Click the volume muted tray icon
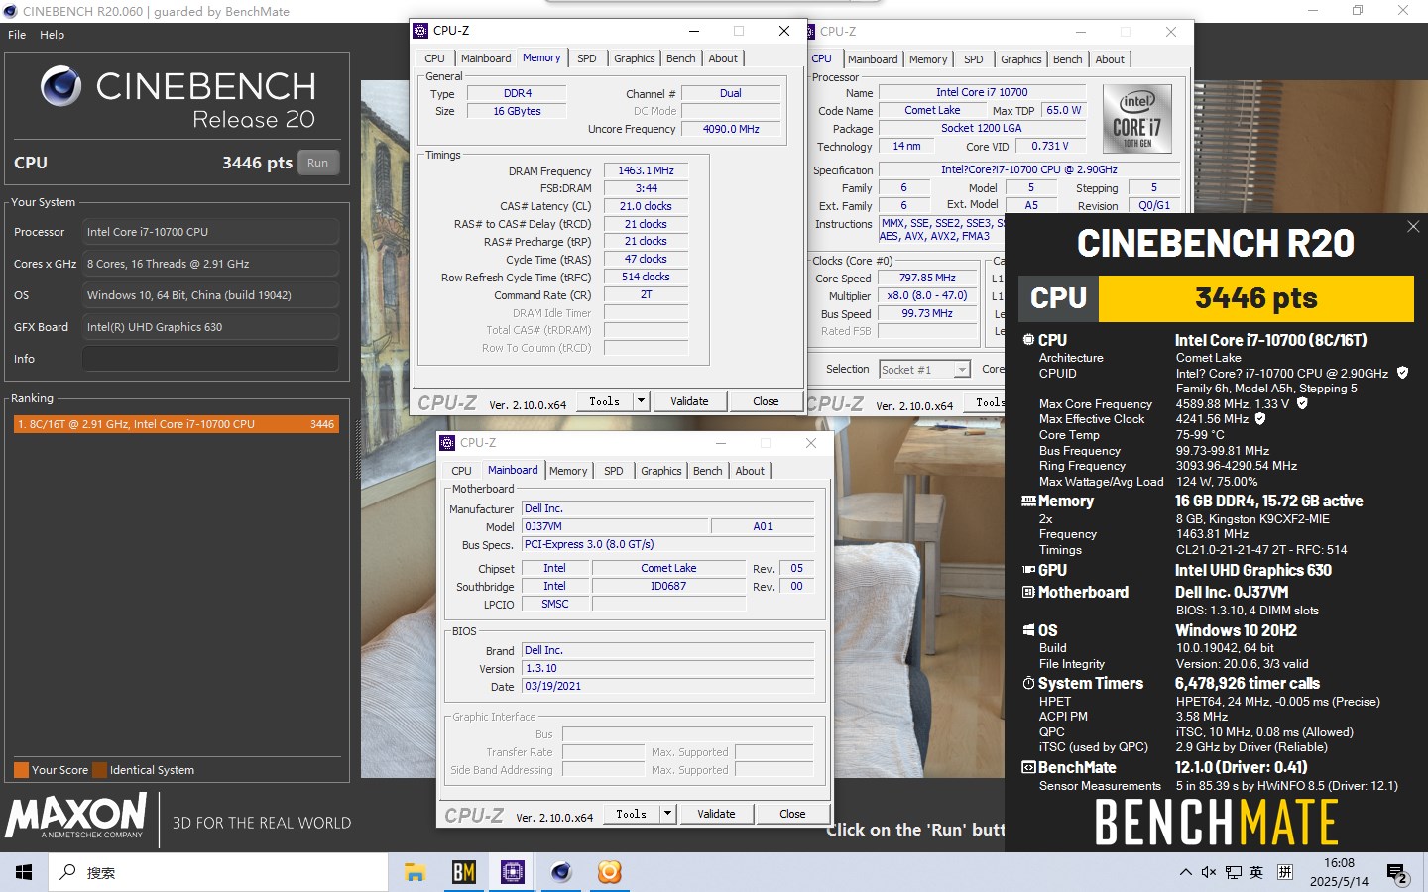 (1209, 872)
